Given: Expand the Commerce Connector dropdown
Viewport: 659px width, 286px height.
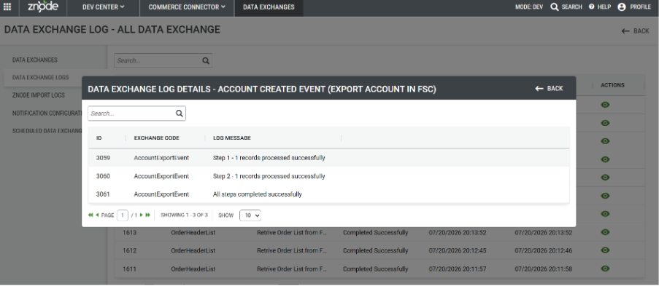Looking at the screenshot, I should click(x=187, y=7).
